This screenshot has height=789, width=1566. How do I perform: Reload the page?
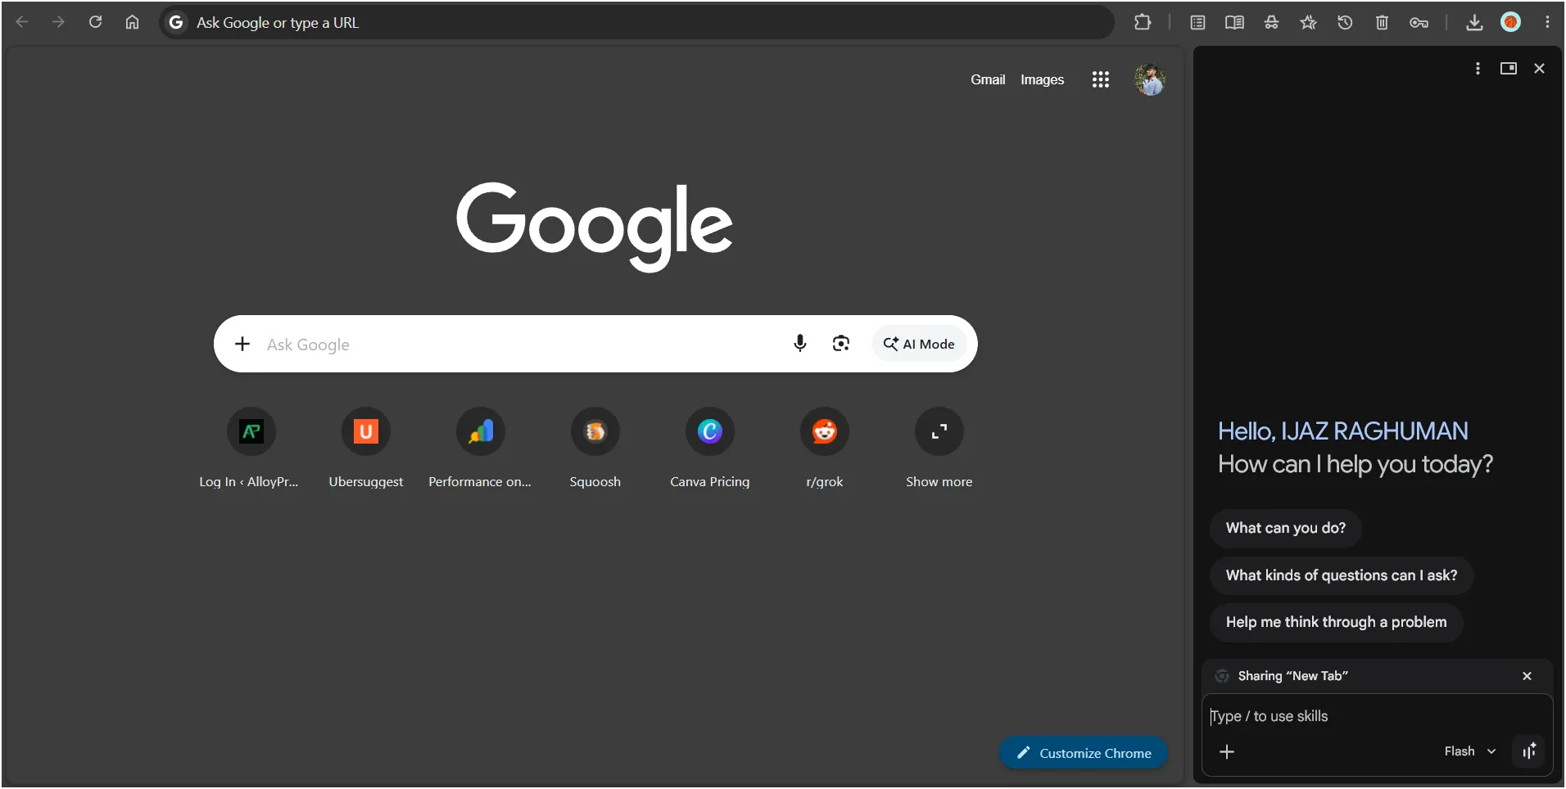pyautogui.click(x=95, y=22)
